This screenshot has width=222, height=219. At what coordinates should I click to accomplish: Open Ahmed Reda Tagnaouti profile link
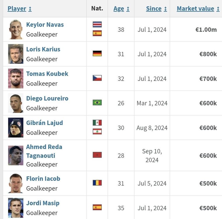pyautogui.click(x=44, y=151)
